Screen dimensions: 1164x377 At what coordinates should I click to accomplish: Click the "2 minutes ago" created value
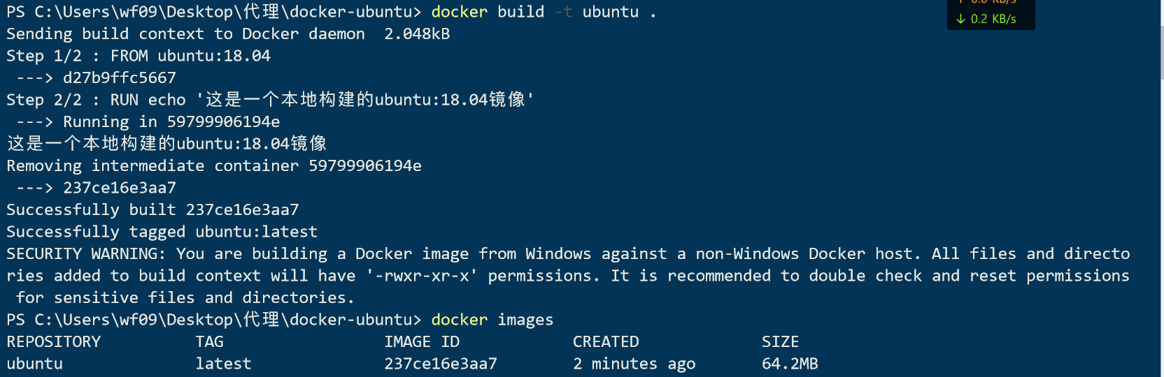634,364
